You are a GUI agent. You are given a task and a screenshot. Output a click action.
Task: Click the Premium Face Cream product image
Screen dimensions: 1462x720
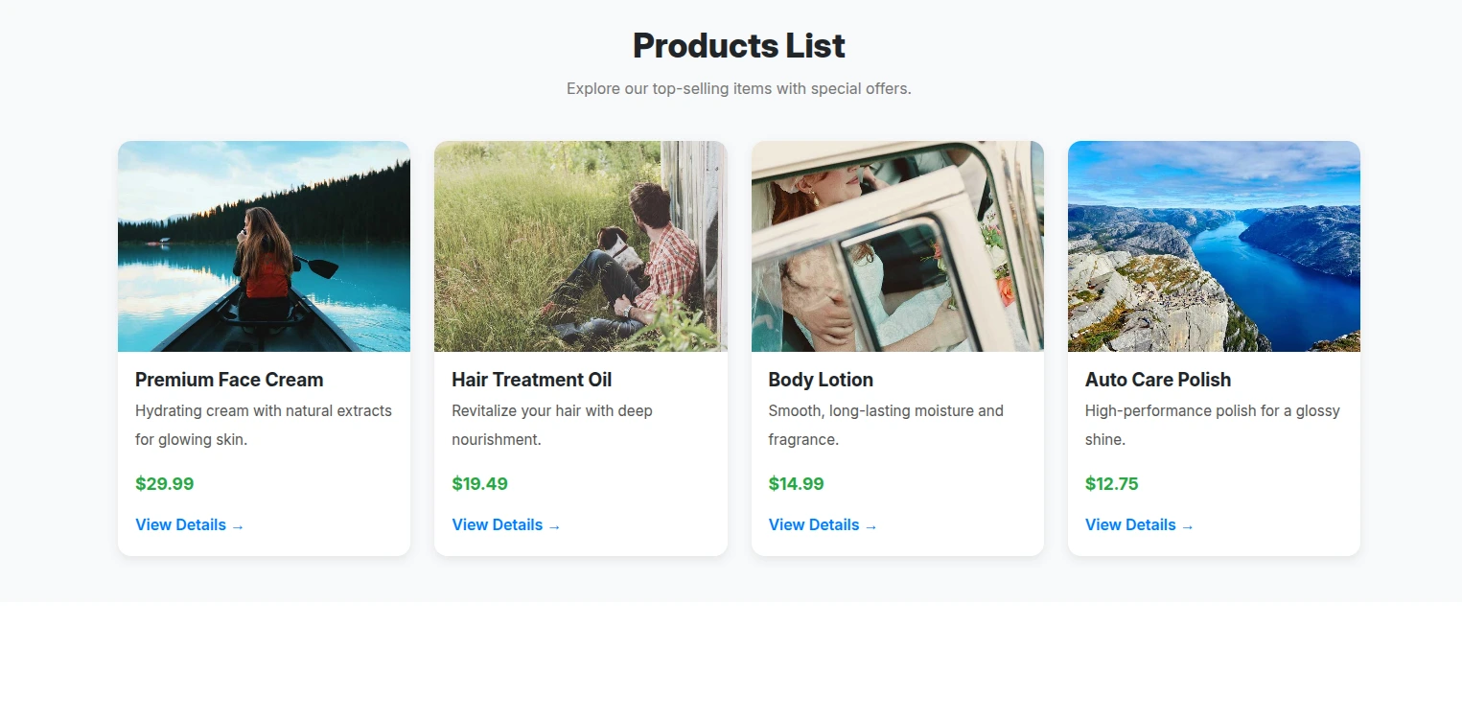pyautogui.click(x=264, y=245)
